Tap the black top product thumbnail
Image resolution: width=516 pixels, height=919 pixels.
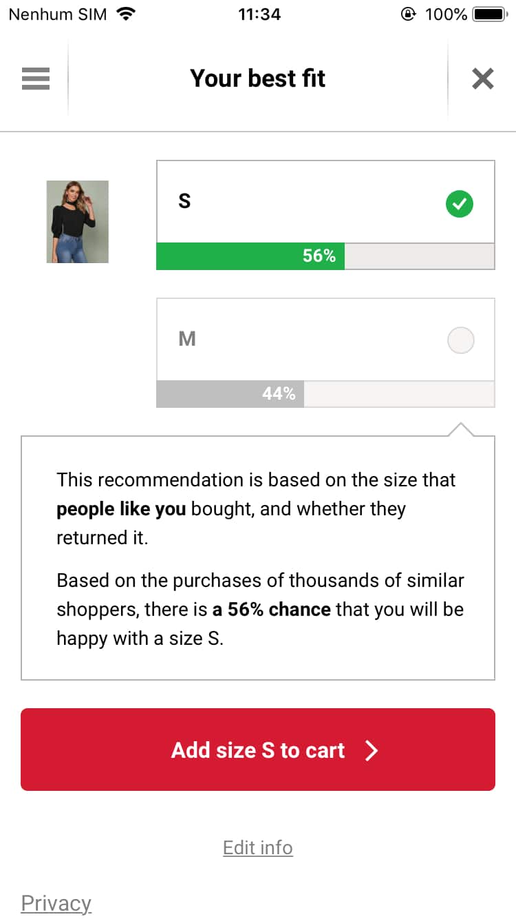click(78, 222)
